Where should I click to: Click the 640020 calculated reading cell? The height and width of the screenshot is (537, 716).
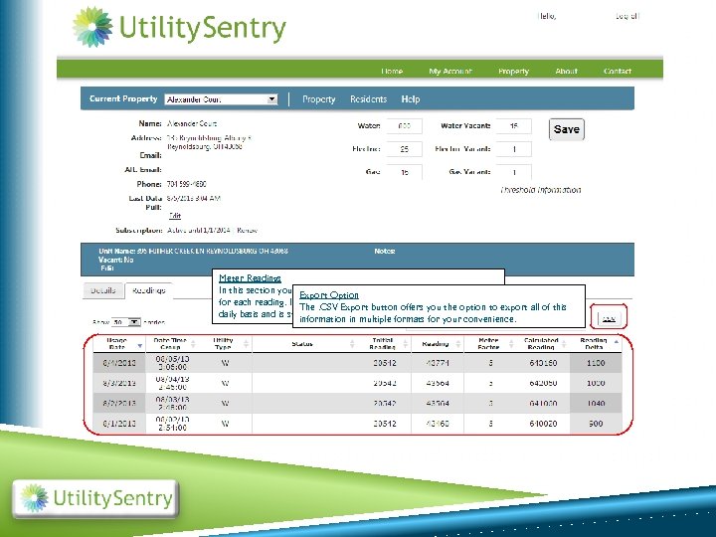tap(543, 424)
